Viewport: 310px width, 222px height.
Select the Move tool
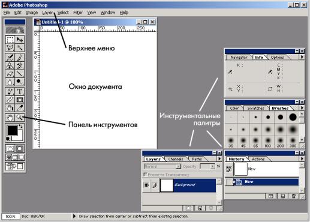(20, 40)
